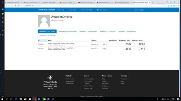Image resolution: width=181 pixels, height=101 pixels.
Task: Switch to Geekbench 3 Battery Results tab
Action: tap(127, 31)
